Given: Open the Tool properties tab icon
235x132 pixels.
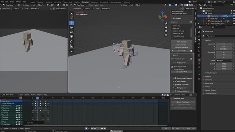Looking at the screenshot, I should 199,32.
